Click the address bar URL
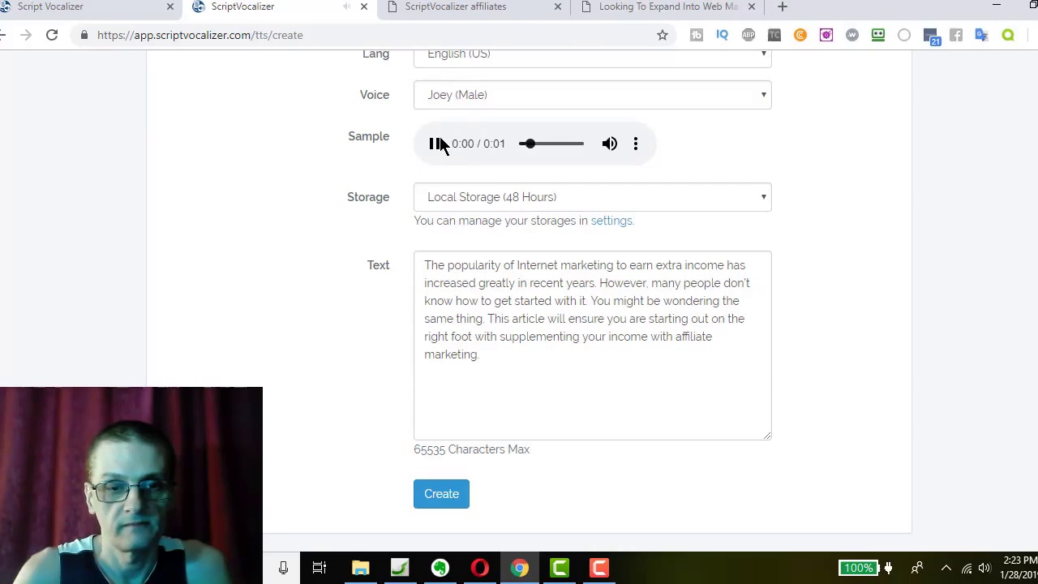The width and height of the screenshot is (1038, 584). (199, 35)
